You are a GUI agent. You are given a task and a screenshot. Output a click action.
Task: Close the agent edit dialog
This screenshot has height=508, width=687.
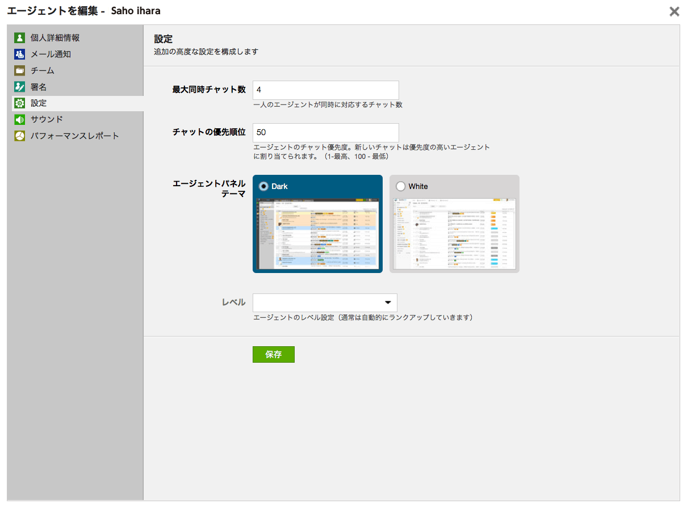click(674, 11)
